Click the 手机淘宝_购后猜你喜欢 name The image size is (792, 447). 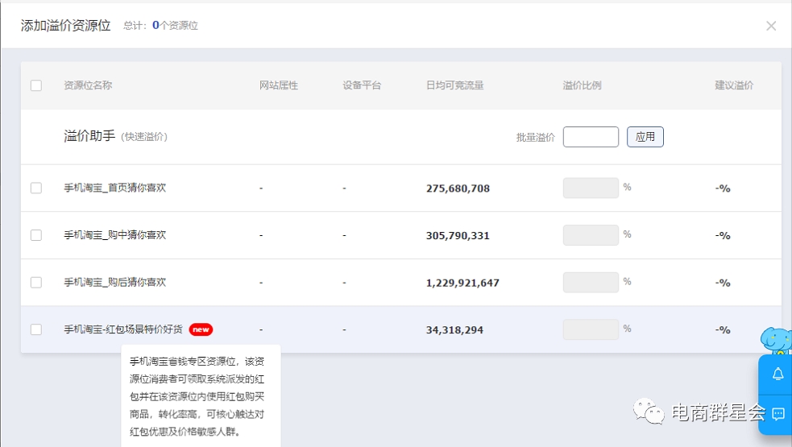tap(114, 283)
